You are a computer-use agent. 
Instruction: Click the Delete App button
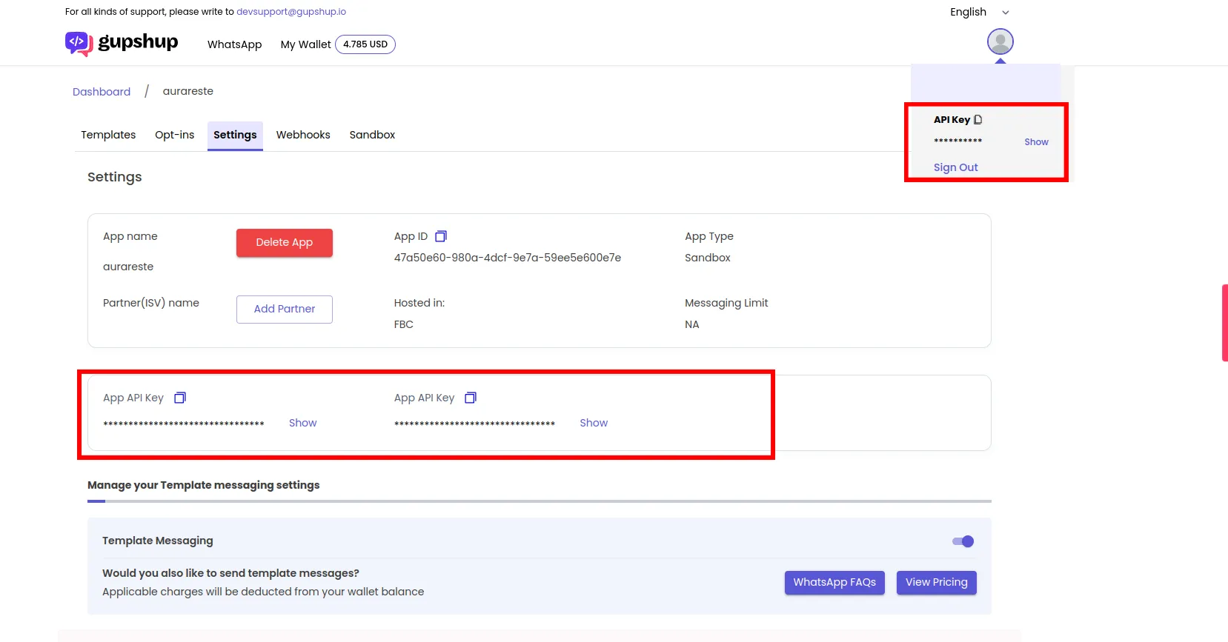click(x=285, y=242)
